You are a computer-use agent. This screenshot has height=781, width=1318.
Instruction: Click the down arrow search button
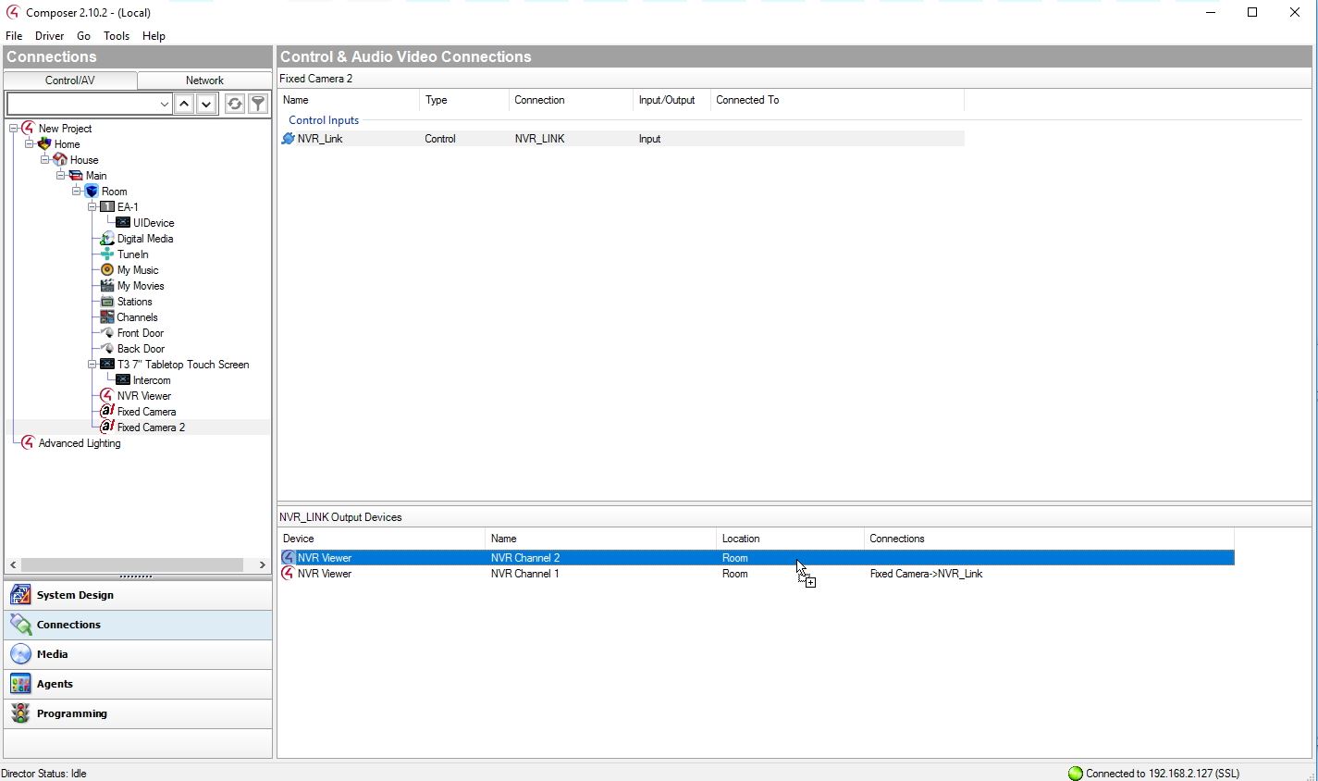206,104
